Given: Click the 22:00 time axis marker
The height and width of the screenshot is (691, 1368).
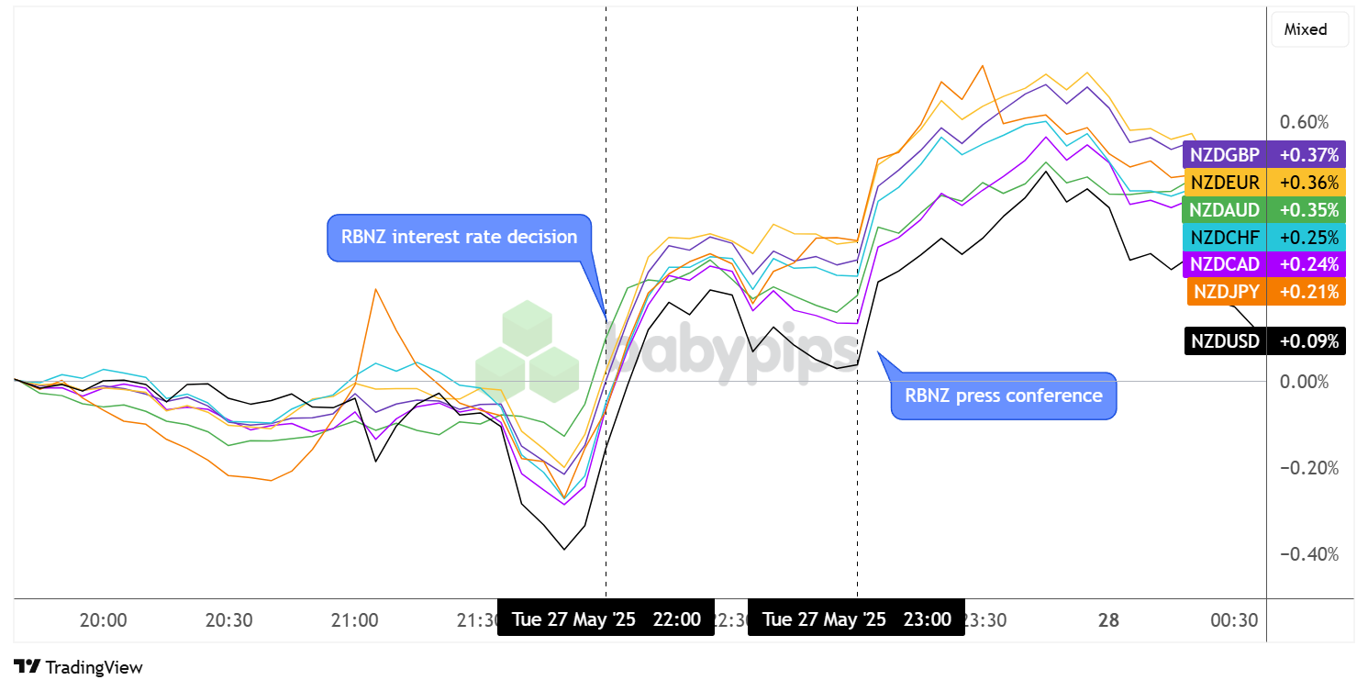Looking at the screenshot, I should coord(606,619).
